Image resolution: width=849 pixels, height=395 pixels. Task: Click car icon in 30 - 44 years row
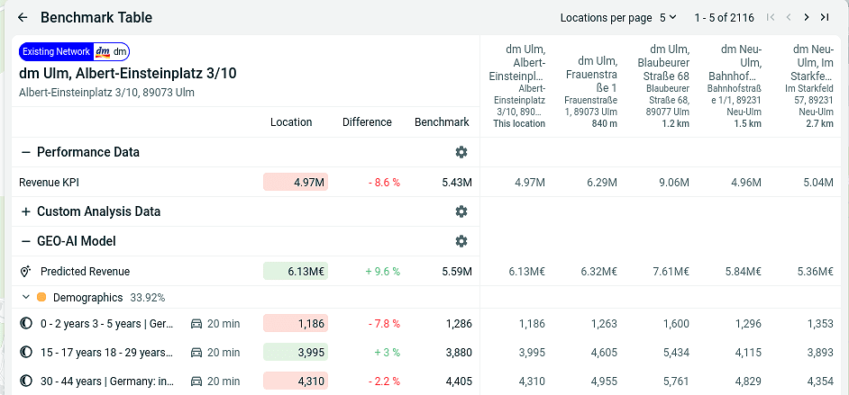196,381
